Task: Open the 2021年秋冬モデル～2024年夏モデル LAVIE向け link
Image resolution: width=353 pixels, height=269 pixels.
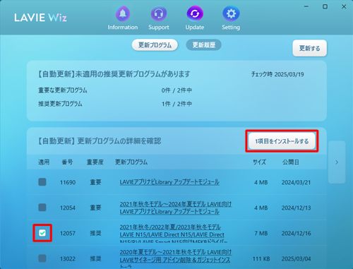Action: (176, 208)
